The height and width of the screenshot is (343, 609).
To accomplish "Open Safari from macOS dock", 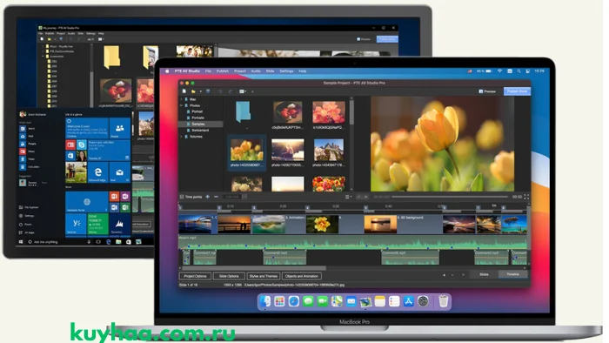I will click(294, 301).
